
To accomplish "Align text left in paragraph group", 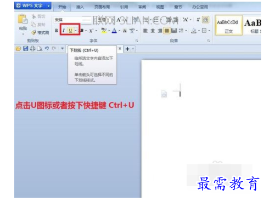I will coord(145,31).
